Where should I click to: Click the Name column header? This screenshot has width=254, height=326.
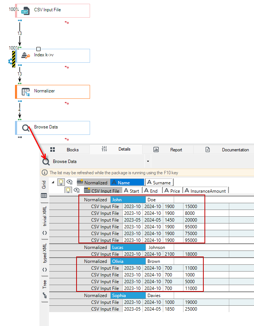127,183
